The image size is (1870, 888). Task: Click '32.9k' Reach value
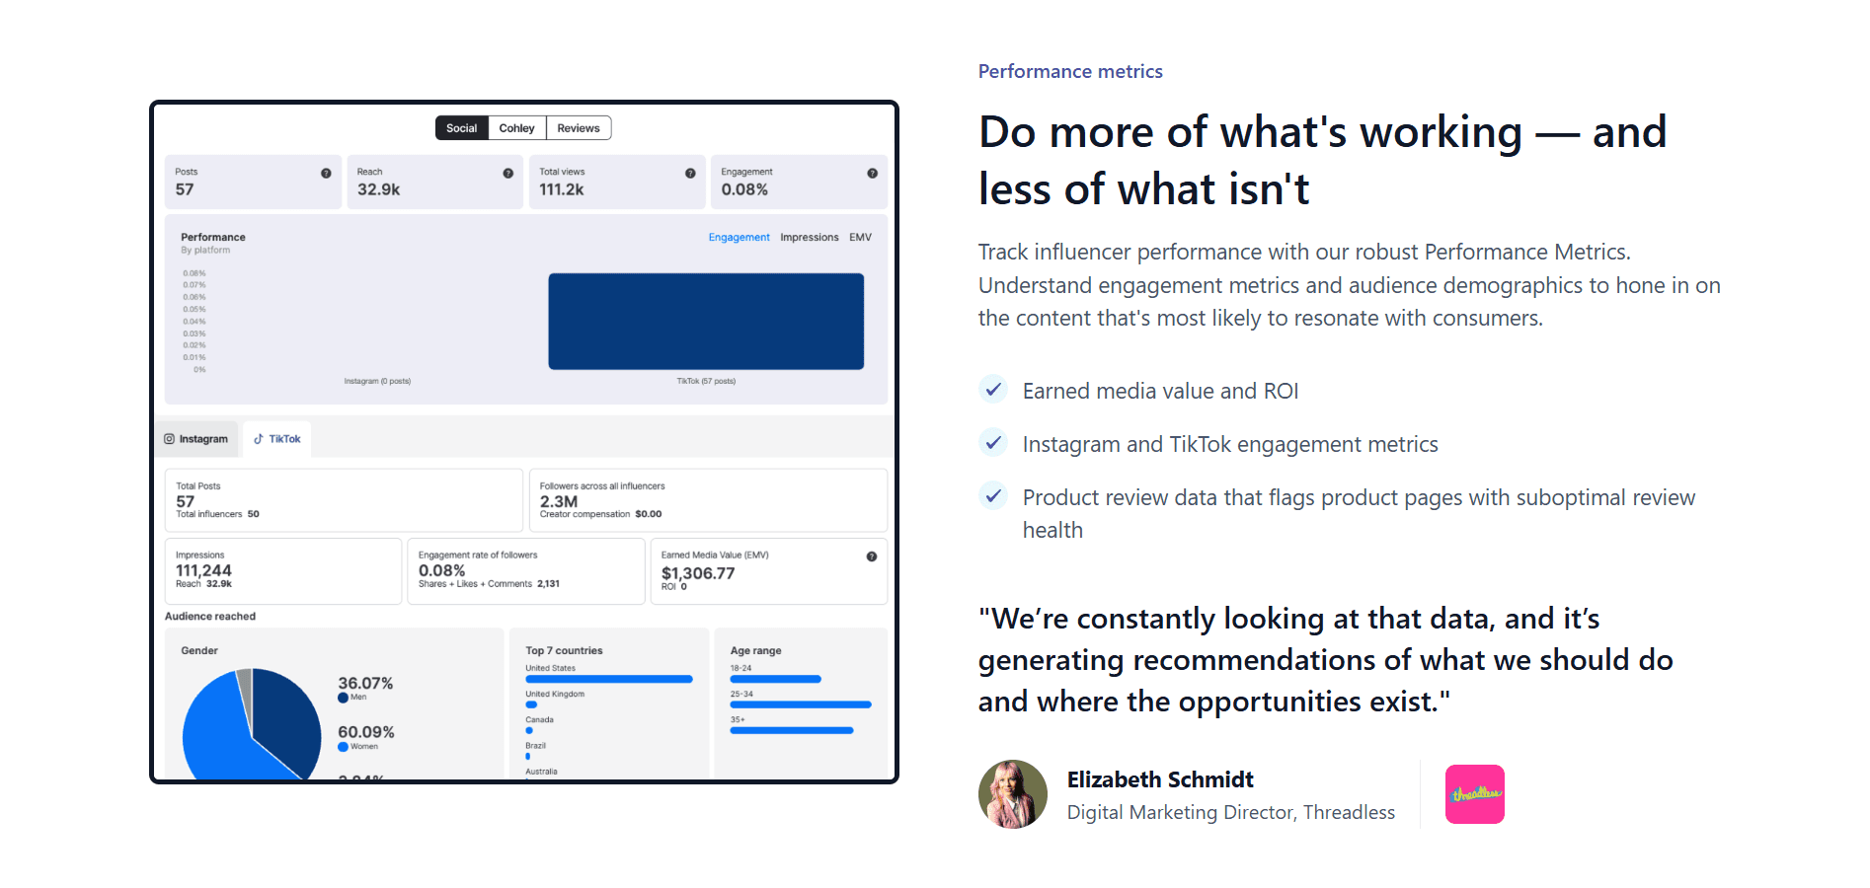click(378, 189)
